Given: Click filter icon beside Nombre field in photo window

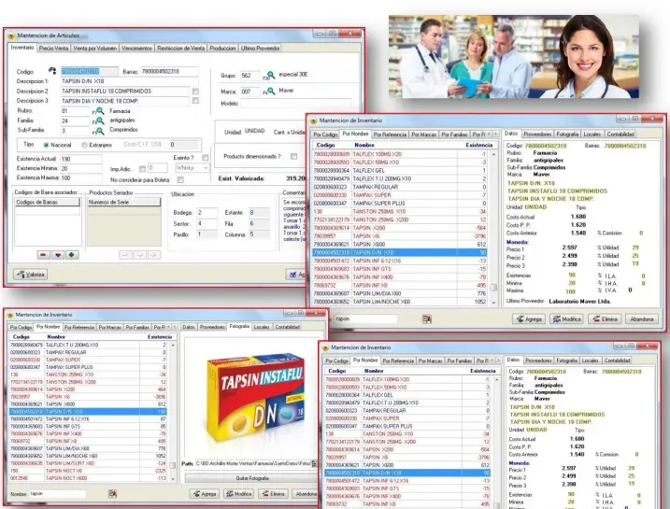Looking at the screenshot, I should [112, 494].
